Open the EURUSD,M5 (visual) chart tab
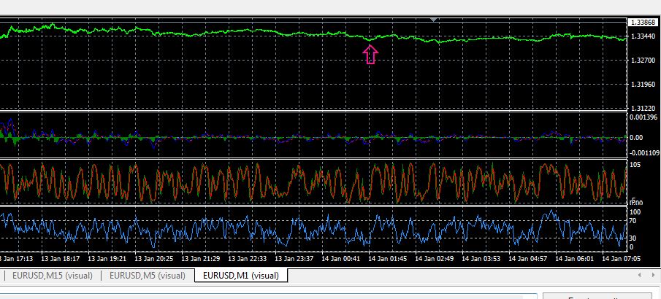The image size is (661, 299). tap(147, 276)
